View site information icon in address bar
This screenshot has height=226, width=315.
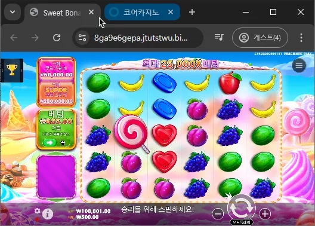tap(82, 38)
